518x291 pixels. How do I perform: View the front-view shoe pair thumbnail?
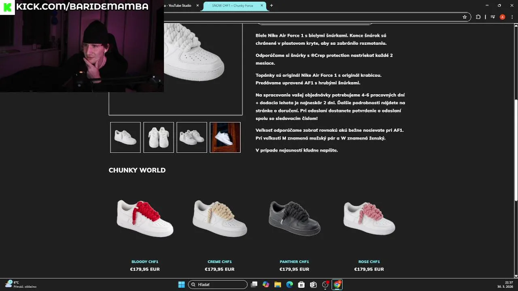coord(159,137)
